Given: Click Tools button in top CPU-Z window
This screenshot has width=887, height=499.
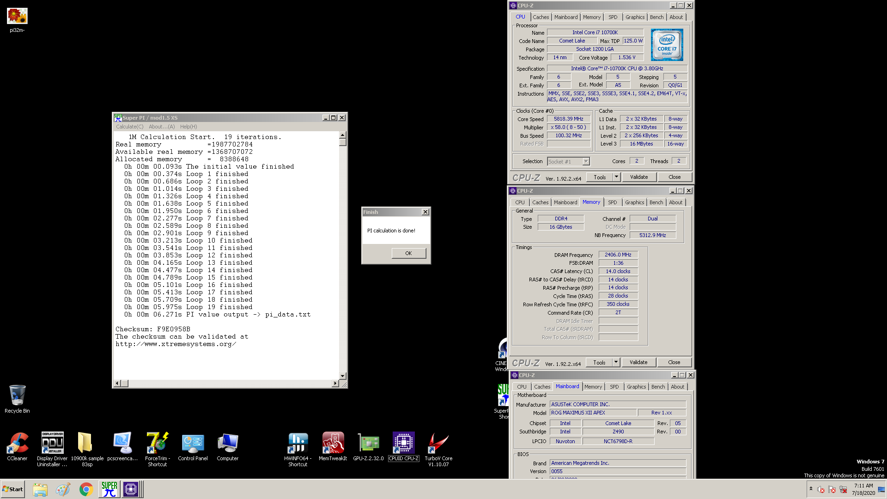Looking at the screenshot, I should (x=600, y=177).
